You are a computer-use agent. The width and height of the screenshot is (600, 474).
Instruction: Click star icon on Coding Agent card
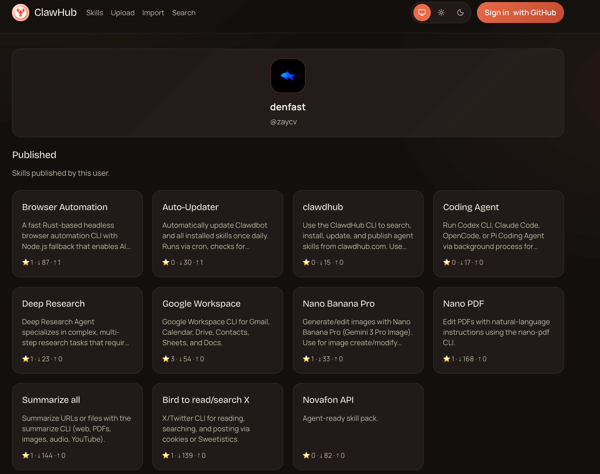point(446,262)
